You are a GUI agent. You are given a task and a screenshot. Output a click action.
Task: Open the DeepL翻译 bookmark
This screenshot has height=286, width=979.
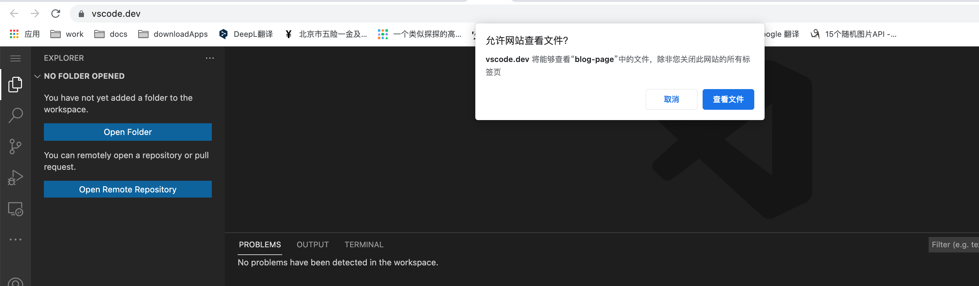[x=246, y=34]
